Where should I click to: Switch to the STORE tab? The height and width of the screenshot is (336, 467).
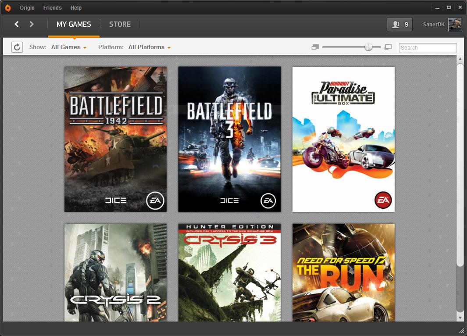tap(120, 25)
